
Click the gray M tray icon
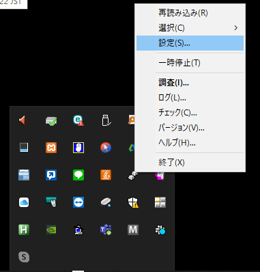pyautogui.click(x=133, y=230)
